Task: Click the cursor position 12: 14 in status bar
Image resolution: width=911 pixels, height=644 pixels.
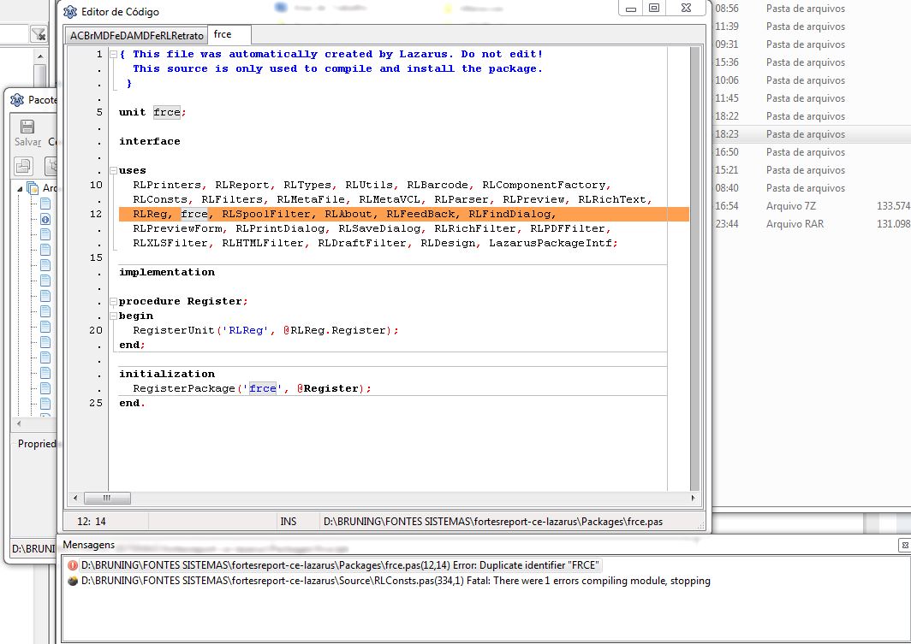Action: click(92, 522)
